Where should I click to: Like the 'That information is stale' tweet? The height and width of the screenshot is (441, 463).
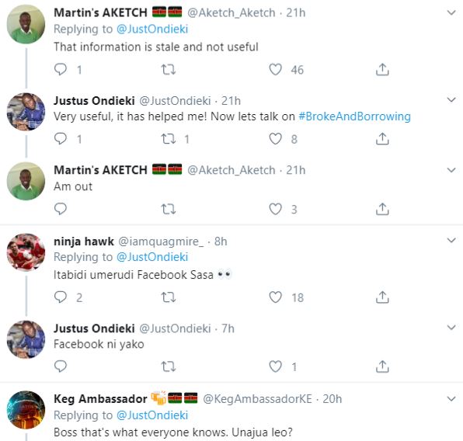tap(275, 70)
